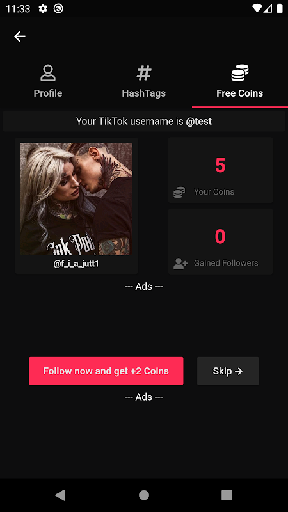Viewport: 288px width, 512px height.
Task: Tap the gained followers count 0
Action: pos(220,237)
